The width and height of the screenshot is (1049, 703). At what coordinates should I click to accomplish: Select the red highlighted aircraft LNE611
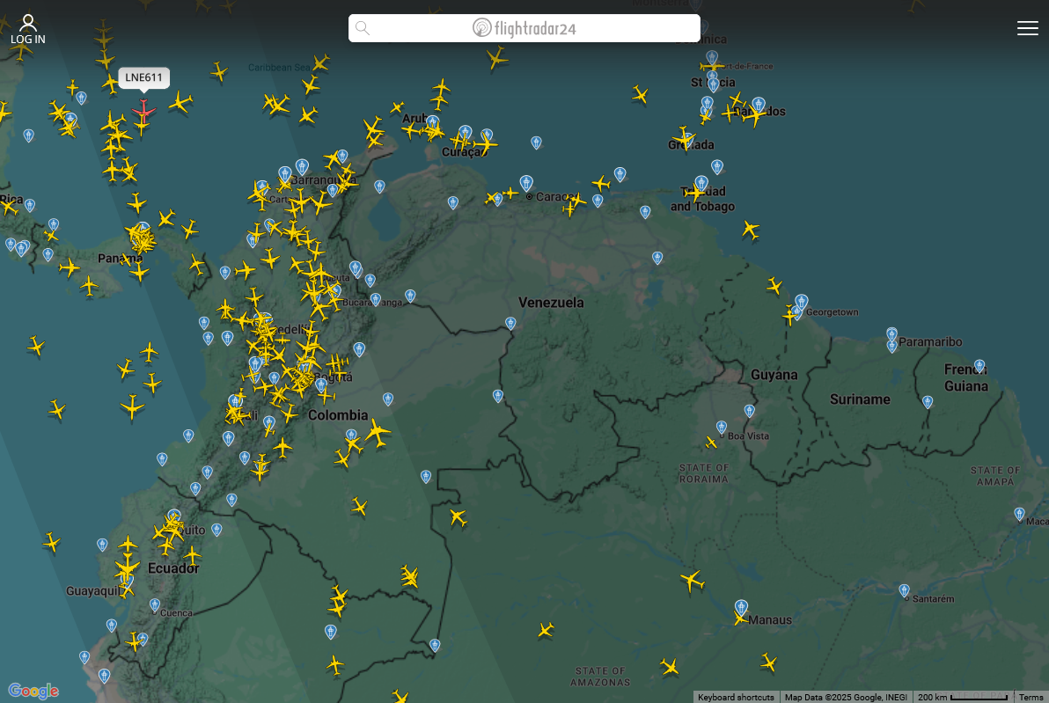coord(143,111)
